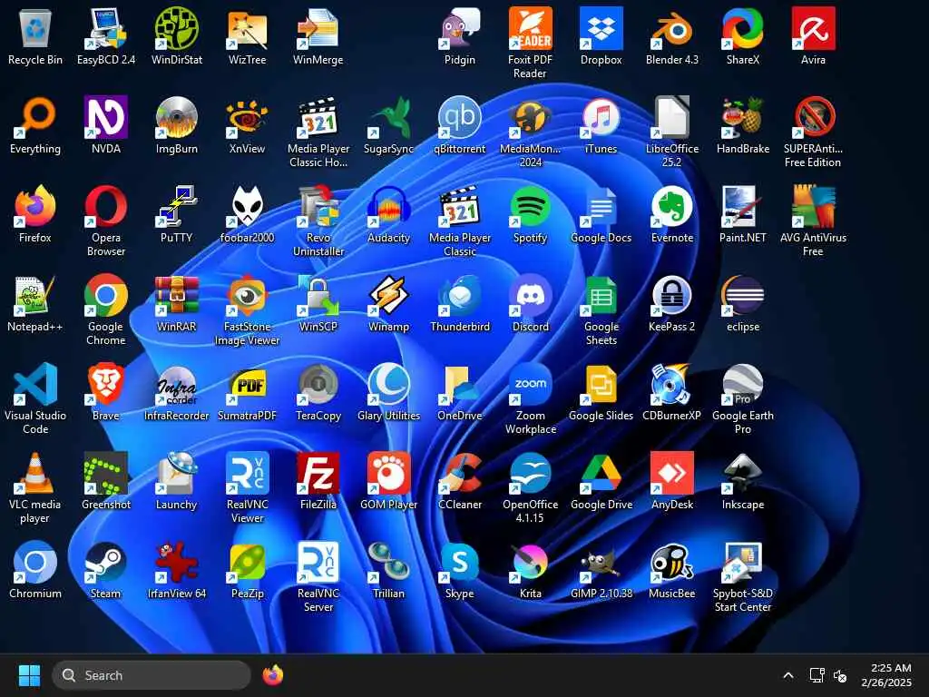Select the Spybot-S&D Start Center icon
This screenshot has width=929, height=697.
[x=742, y=562]
